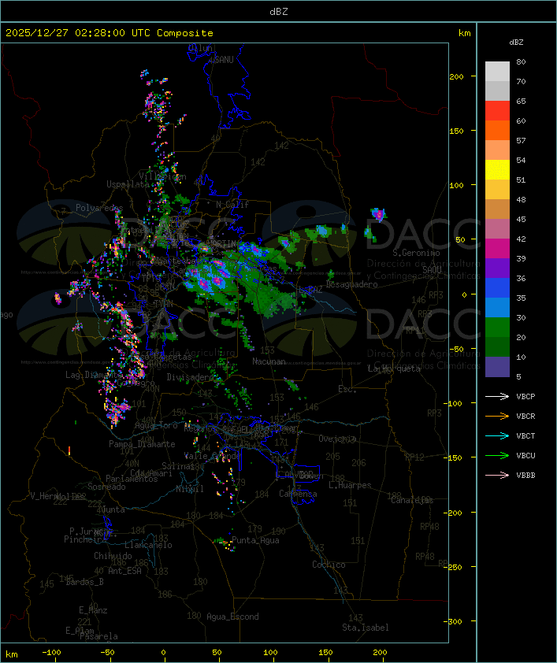Image resolution: width=557 pixels, height=663 pixels.
Task: Click the L.Huarpes place label
Action: pyautogui.click(x=350, y=485)
